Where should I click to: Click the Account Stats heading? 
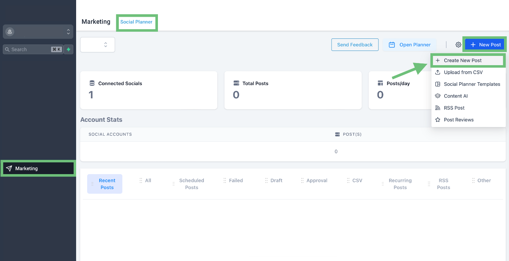tap(101, 120)
